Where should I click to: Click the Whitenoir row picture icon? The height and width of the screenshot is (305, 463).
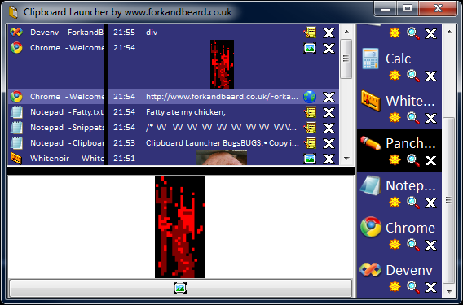point(310,159)
